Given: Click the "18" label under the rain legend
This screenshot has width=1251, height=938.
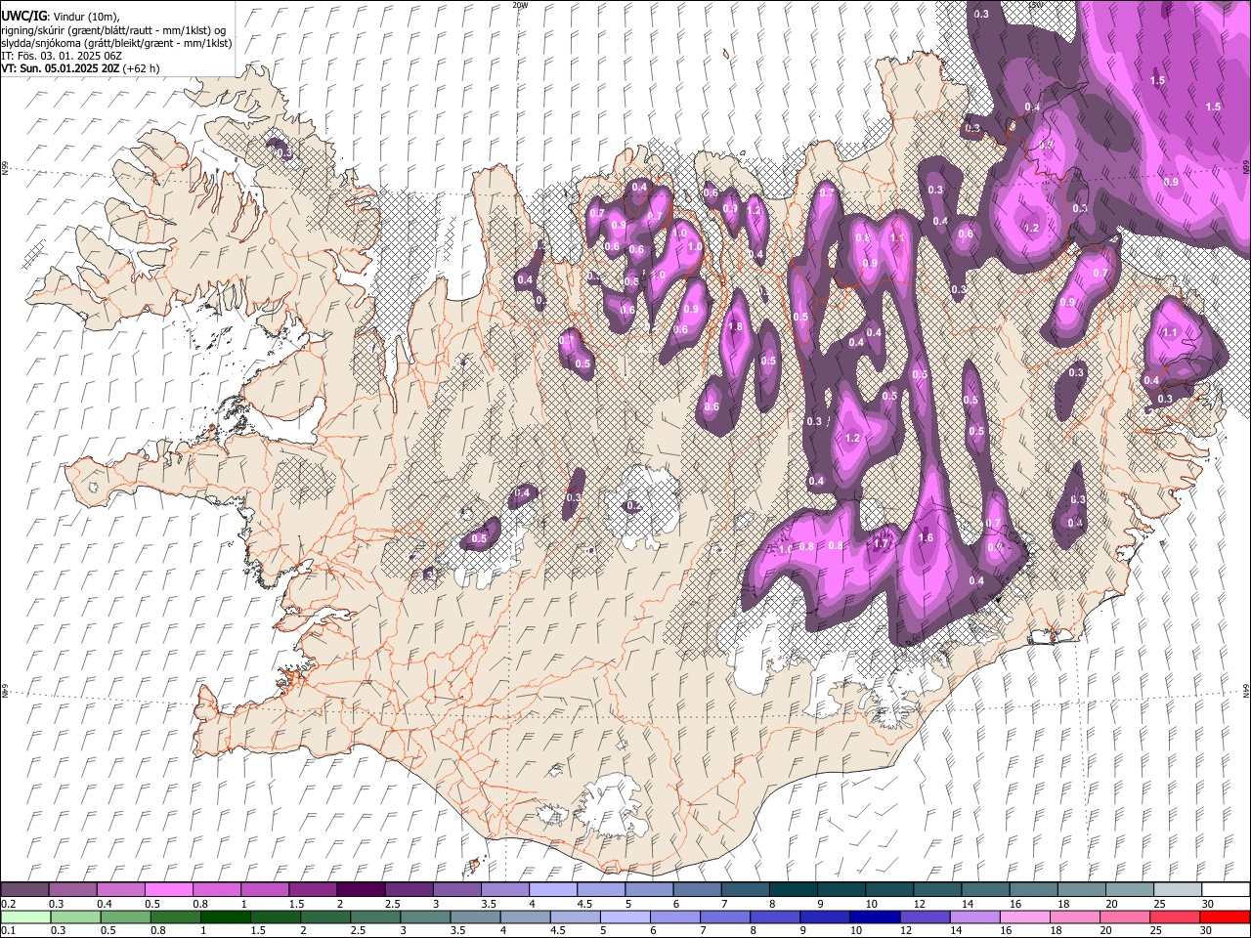Looking at the screenshot, I should 1058,931.
